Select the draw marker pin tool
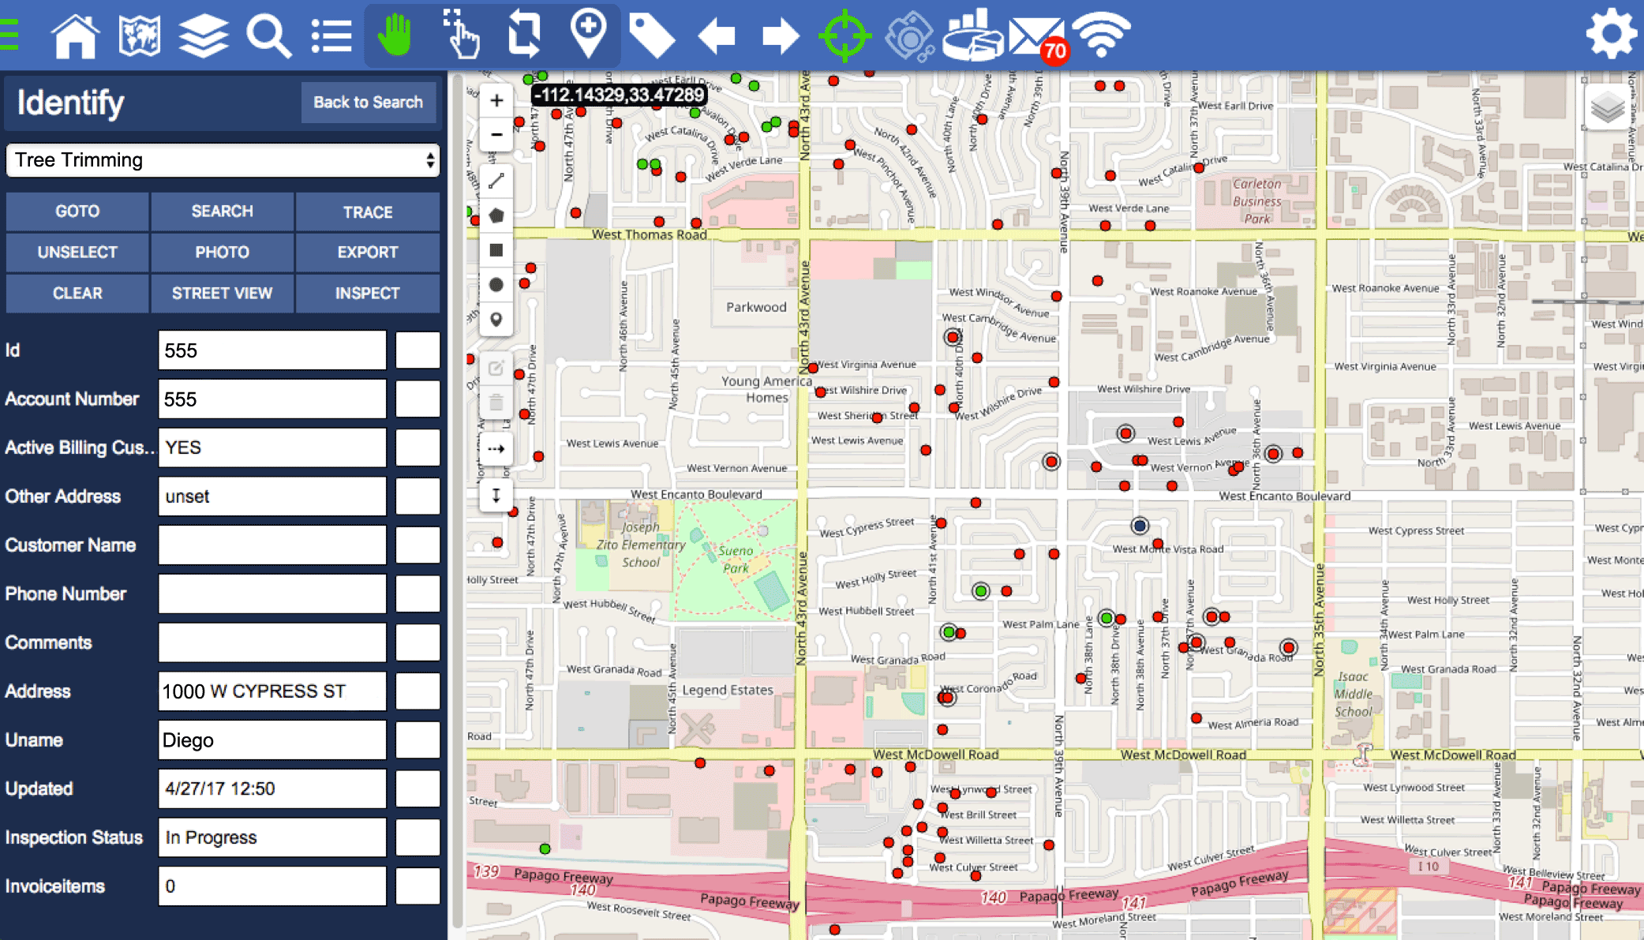Image resolution: width=1644 pixels, height=940 pixels. [496, 320]
